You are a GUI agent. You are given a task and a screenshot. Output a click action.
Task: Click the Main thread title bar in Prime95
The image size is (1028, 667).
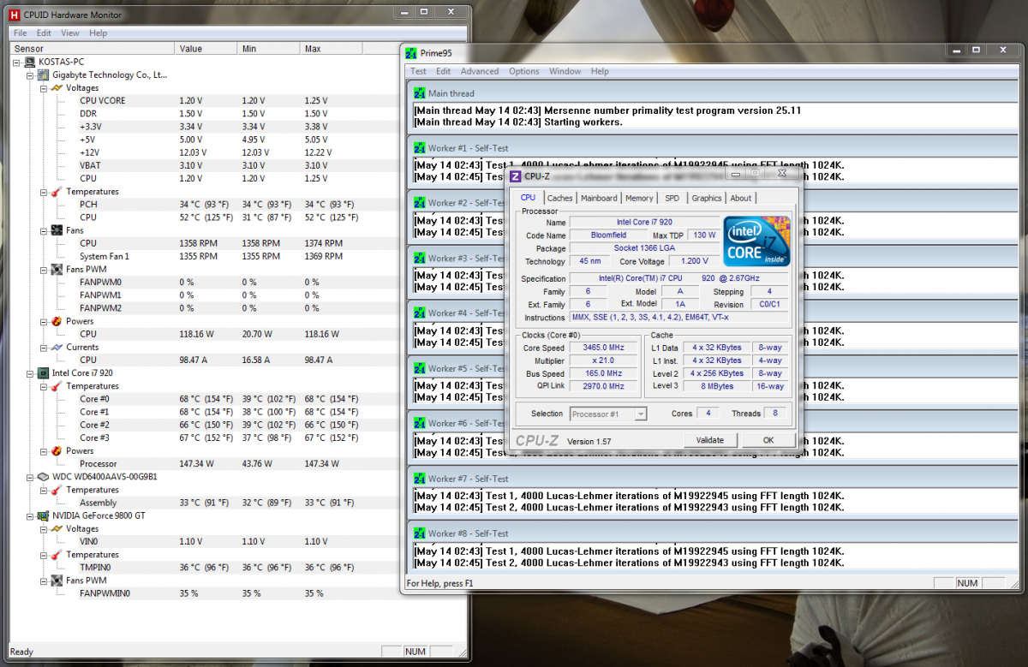711,93
